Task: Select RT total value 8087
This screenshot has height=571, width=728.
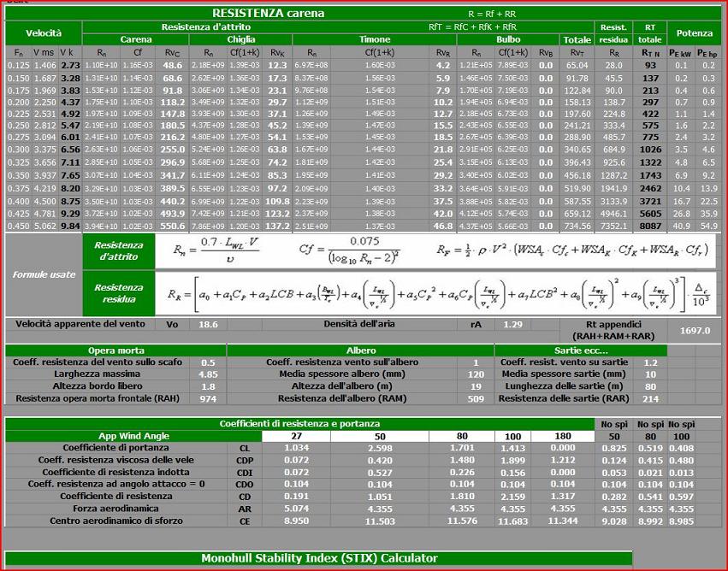Action: point(650,226)
